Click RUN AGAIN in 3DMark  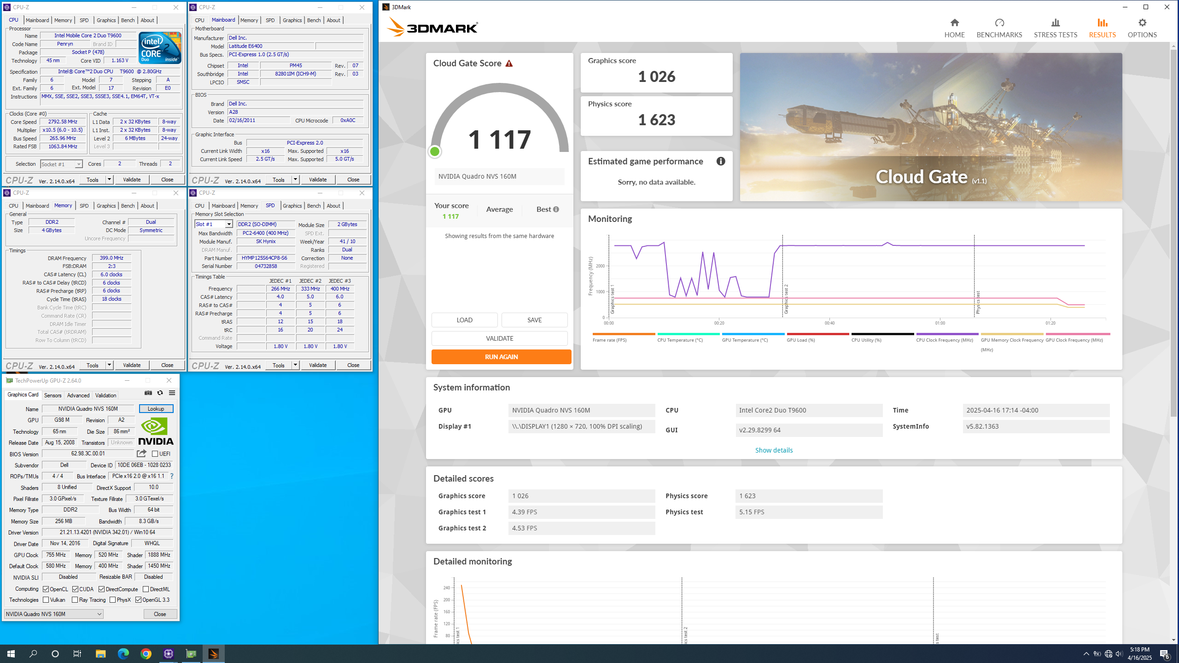pos(501,357)
